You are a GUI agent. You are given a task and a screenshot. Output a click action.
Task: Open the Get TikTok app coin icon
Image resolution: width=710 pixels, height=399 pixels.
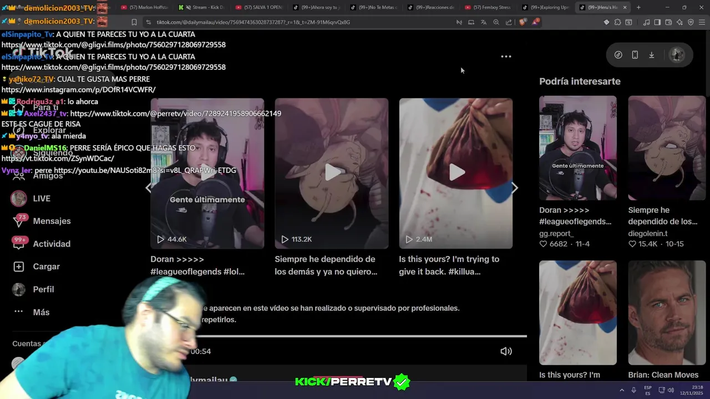click(618, 55)
